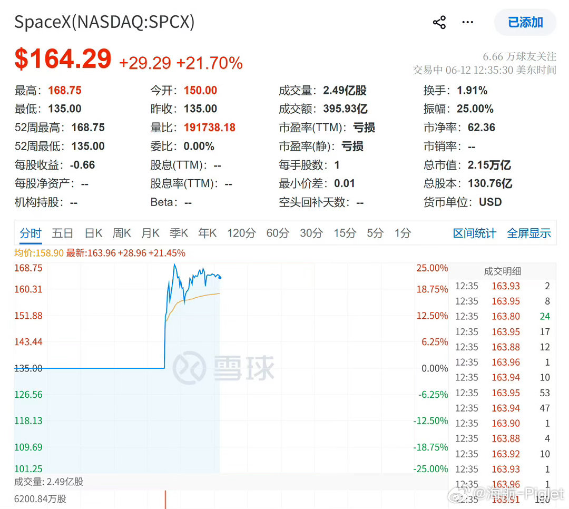Switch to the 60分 interval tab
The width and height of the screenshot is (569, 509).
pos(278,233)
